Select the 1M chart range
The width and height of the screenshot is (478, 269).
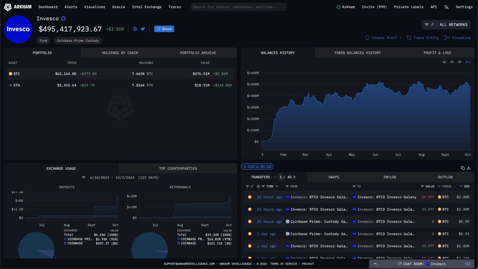tap(452, 62)
